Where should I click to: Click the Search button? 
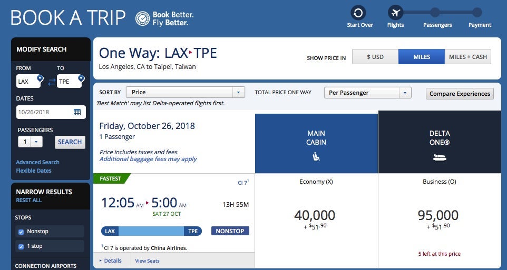point(70,142)
